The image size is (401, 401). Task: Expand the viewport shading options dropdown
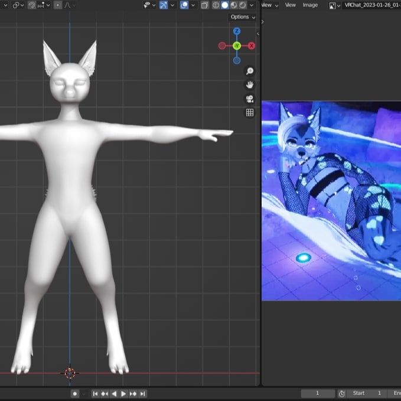click(x=252, y=5)
